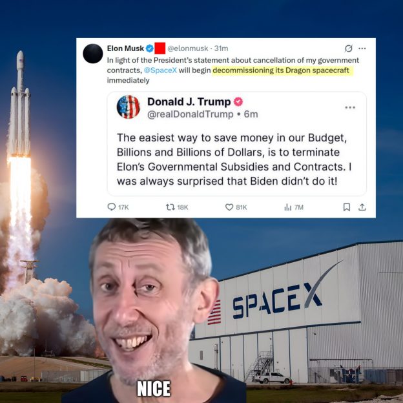Screen dimensions: 403x403
Task: Click the @realDonaldTrump handle
Action: [x=190, y=114]
